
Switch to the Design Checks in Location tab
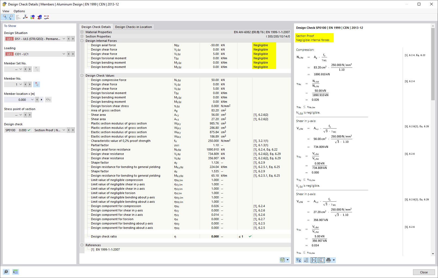133,27
